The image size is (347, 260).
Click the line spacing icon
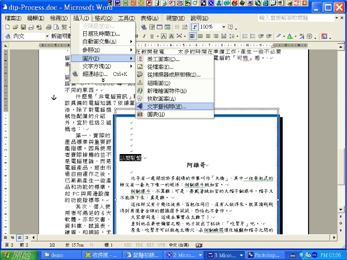[231, 36]
